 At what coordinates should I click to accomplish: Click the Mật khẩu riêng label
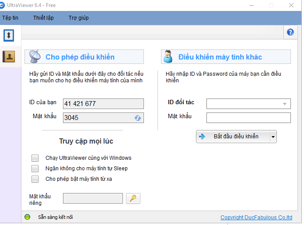tap(40, 200)
